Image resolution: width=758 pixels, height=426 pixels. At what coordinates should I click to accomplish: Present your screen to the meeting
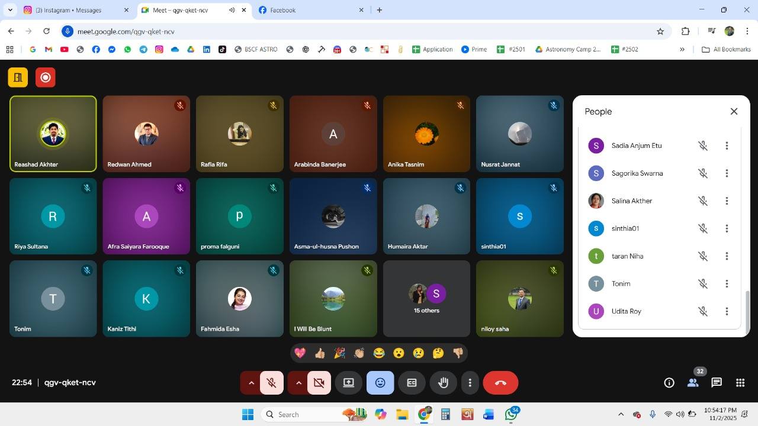tap(348, 383)
